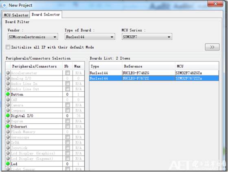Click the gray Compass indicator
This screenshot has width=228, height=172.
pos(8,110)
